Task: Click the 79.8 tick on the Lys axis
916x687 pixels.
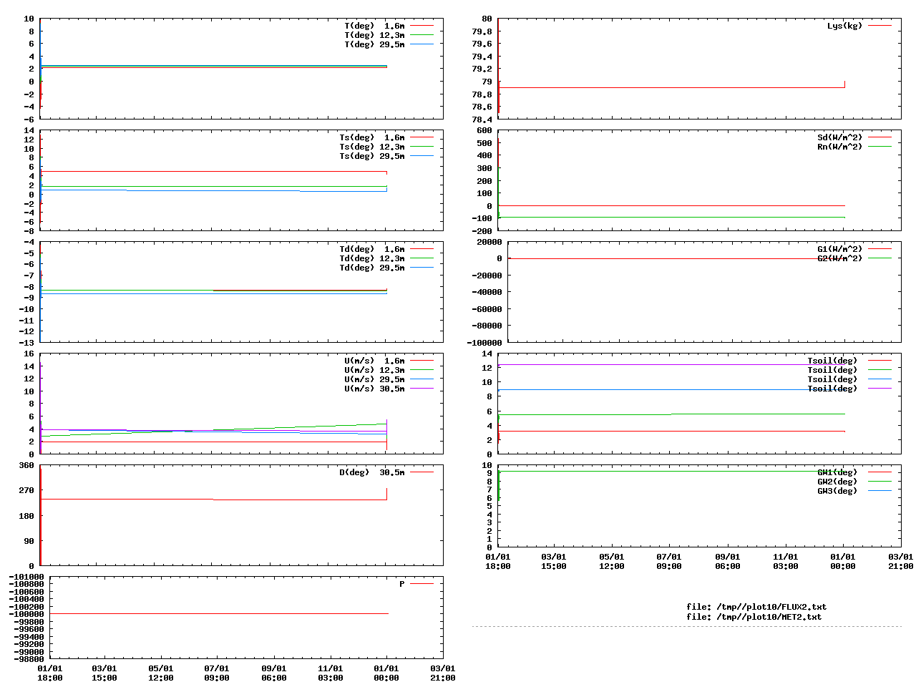Action: tap(482, 31)
